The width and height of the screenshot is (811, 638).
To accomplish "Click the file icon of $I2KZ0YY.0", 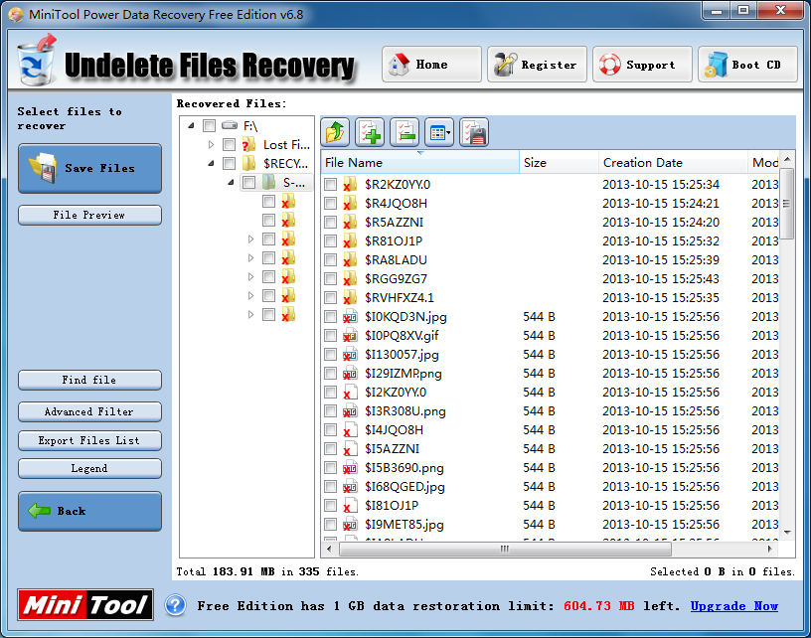I will pyautogui.click(x=350, y=392).
